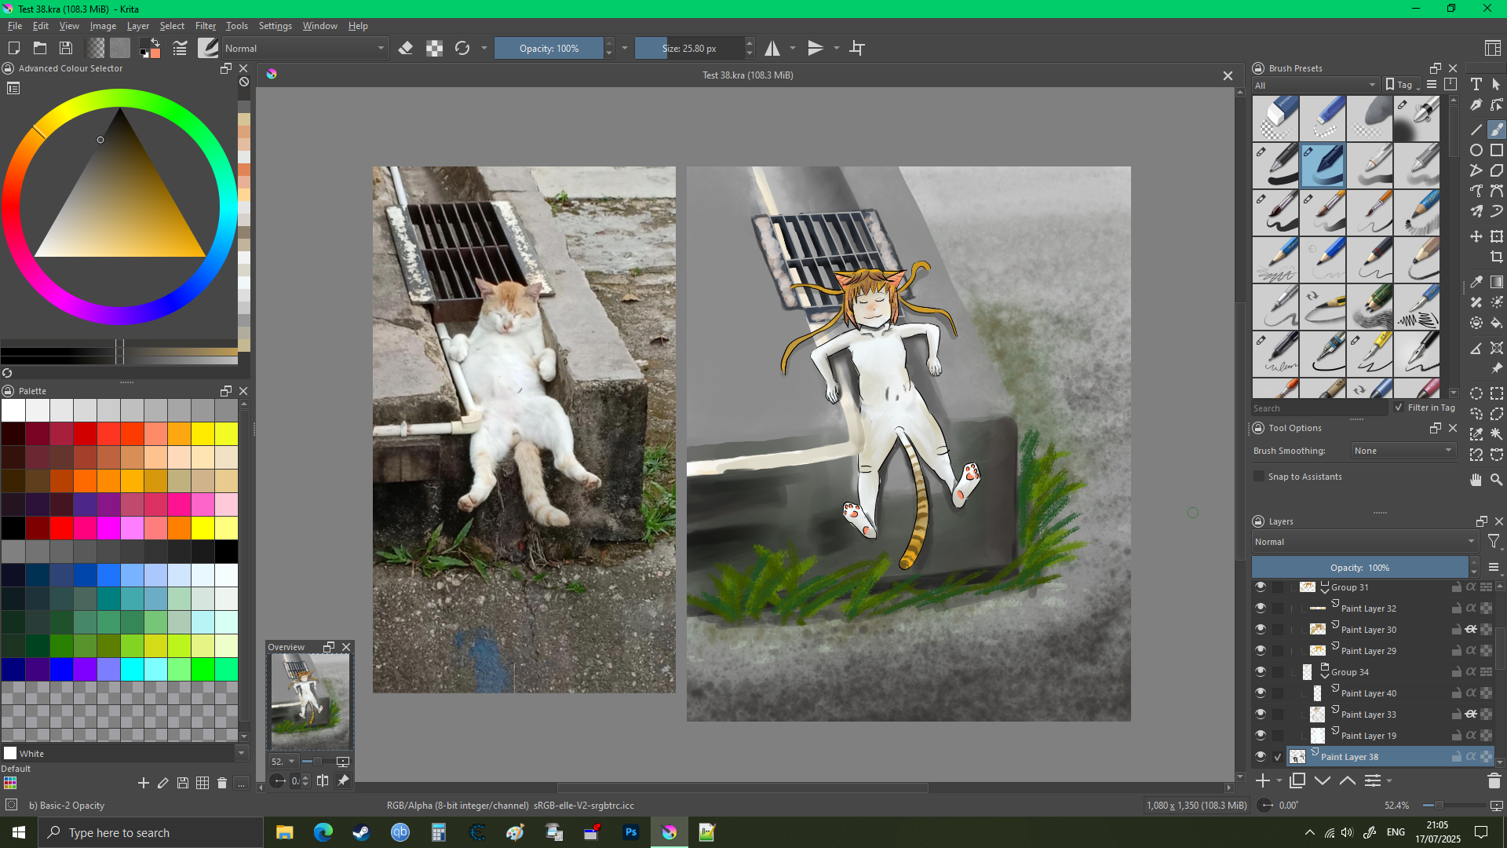The width and height of the screenshot is (1507, 848).
Task: Select Paint Layer 40 in layers
Action: click(1368, 693)
